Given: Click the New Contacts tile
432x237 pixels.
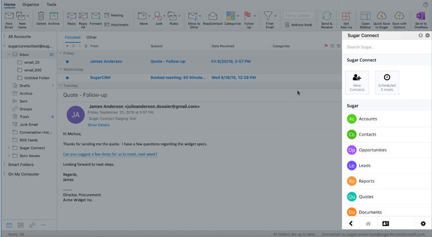Looking at the screenshot, I should click(357, 83).
